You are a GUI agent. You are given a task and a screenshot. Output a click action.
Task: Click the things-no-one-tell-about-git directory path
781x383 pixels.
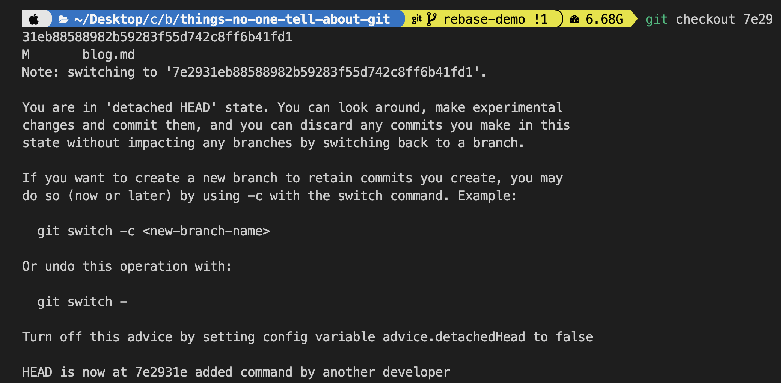285,19
